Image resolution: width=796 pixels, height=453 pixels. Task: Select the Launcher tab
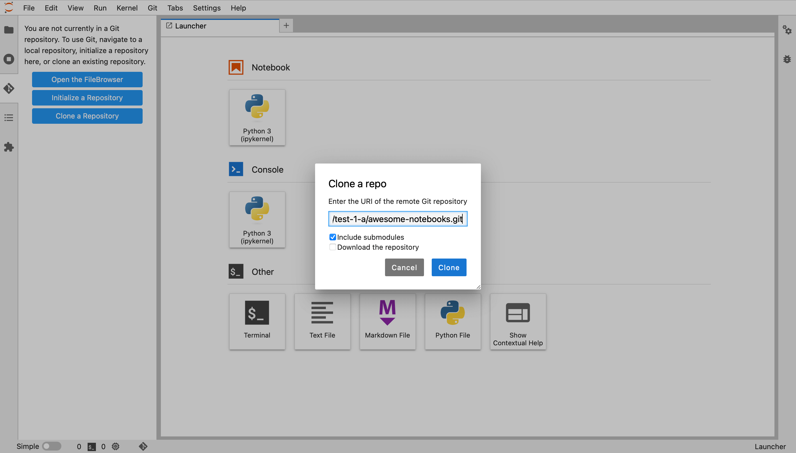coord(190,26)
